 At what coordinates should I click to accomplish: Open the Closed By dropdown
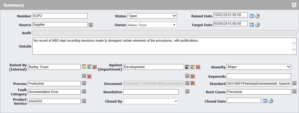point(151,101)
